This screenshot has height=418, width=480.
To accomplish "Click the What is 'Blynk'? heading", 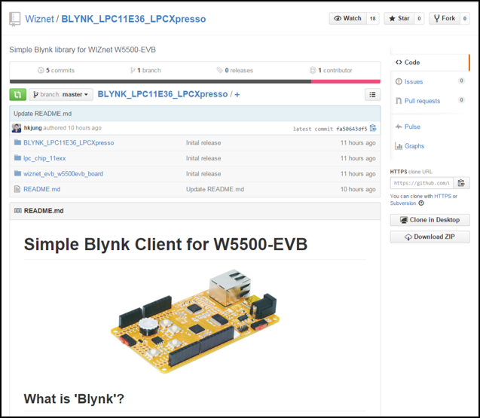I will (74, 398).
